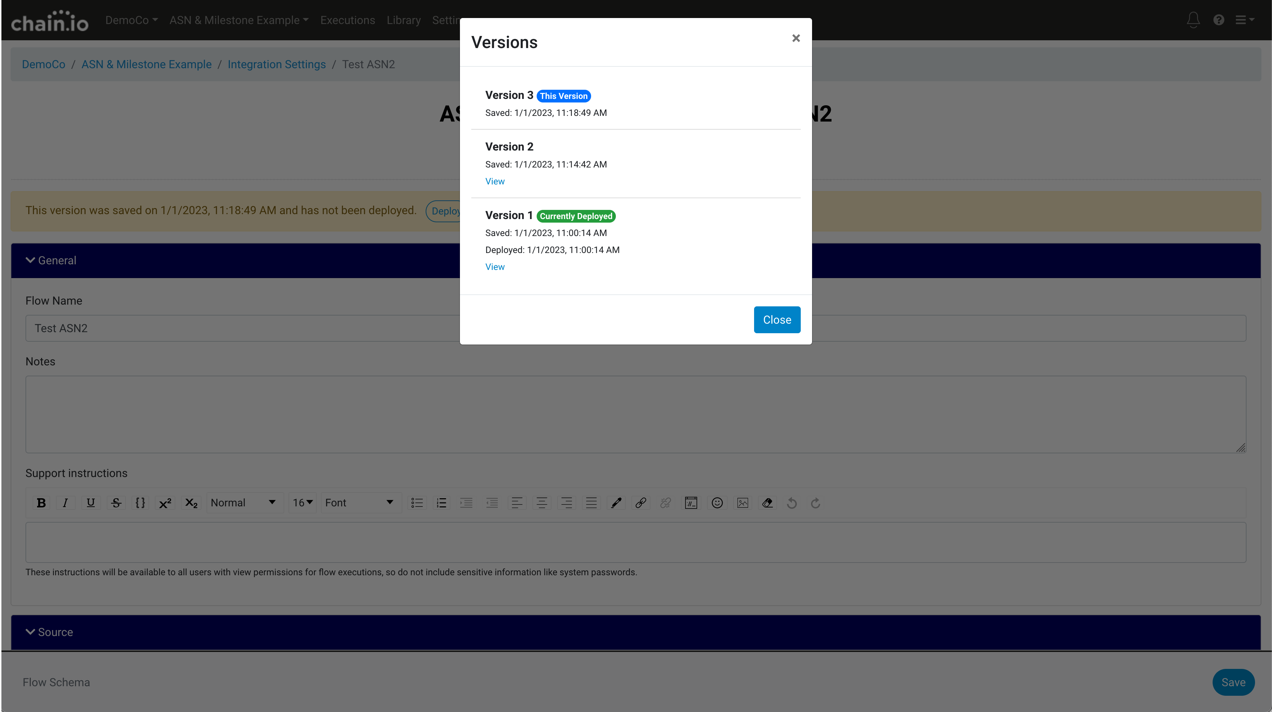Screen dimensions: 1272x712
Task: Click the insert link icon
Action: coord(641,503)
